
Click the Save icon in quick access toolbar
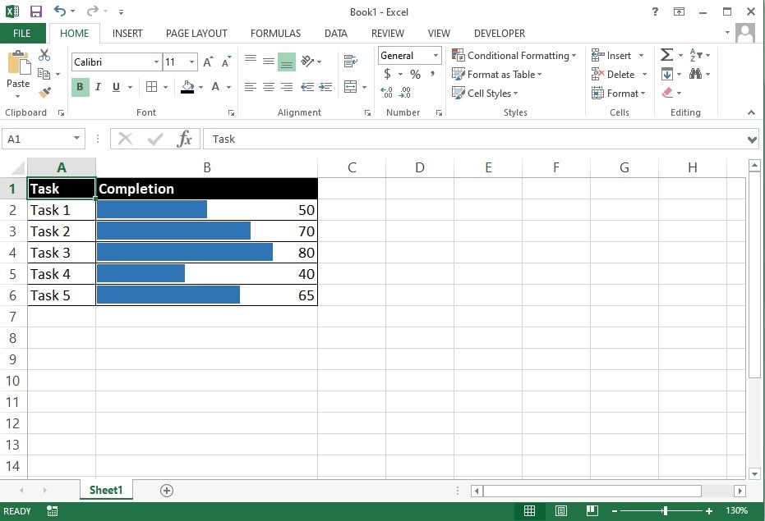(x=36, y=11)
